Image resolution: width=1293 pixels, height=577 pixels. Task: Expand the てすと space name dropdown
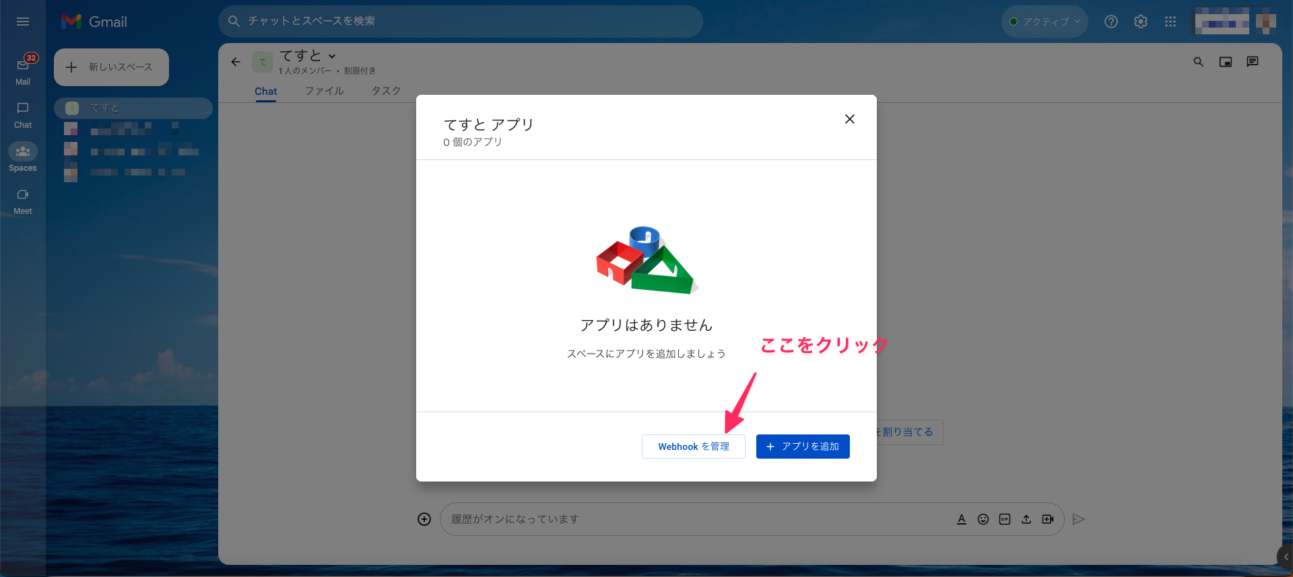[x=332, y=56]
